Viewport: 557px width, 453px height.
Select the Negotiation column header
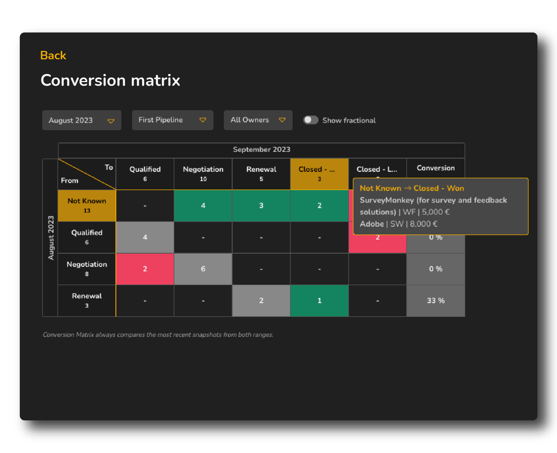(203, 174)
